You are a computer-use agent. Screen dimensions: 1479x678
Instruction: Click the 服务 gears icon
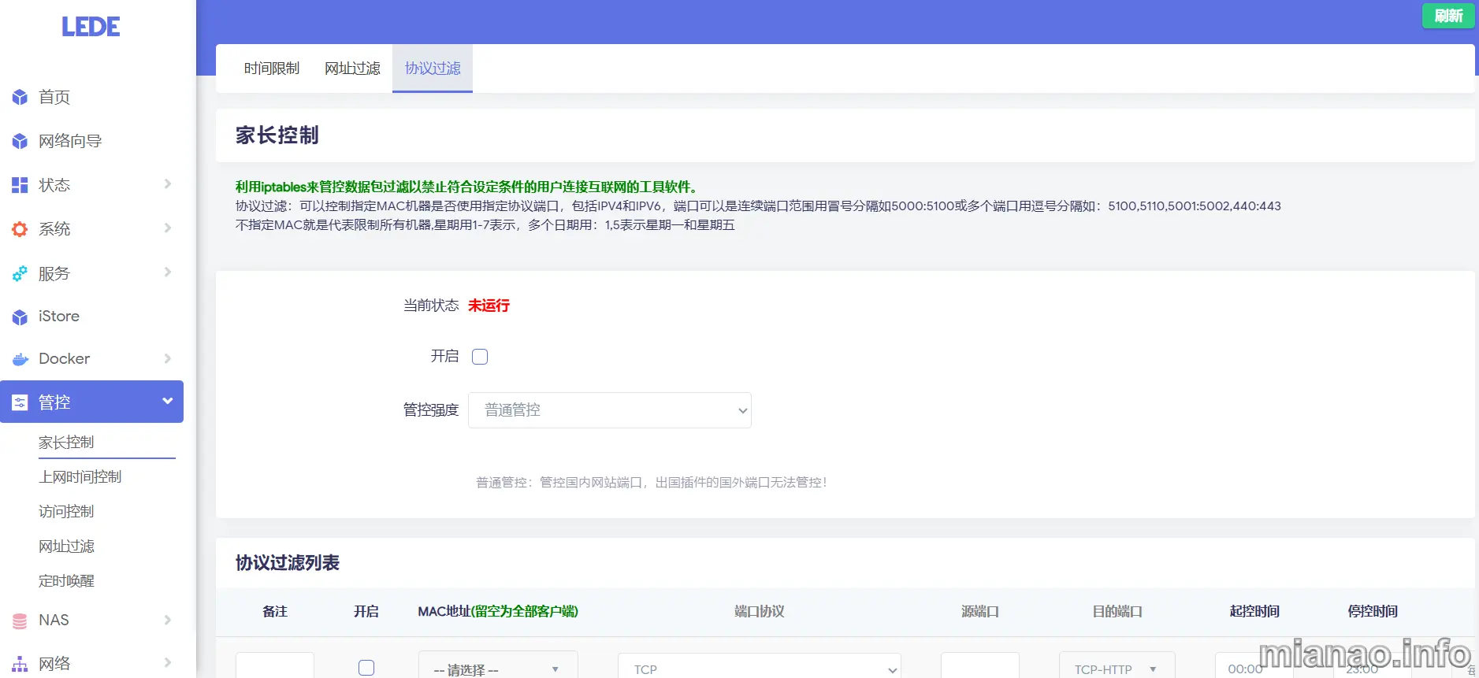(x=20, y=274)
